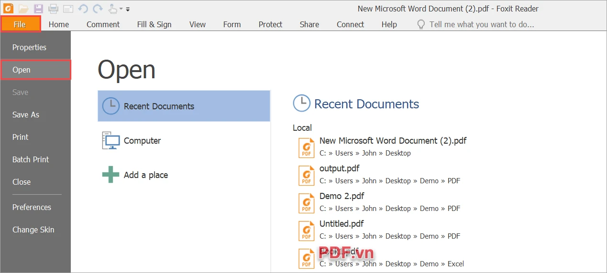
Task: Click the floppy disk save icon
Action: 38,9
